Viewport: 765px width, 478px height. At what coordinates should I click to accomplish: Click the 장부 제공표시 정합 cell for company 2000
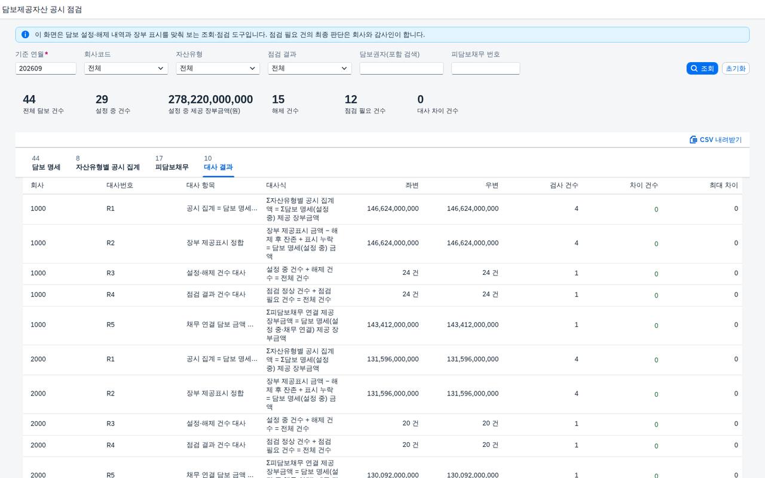[x=215, y=394]
